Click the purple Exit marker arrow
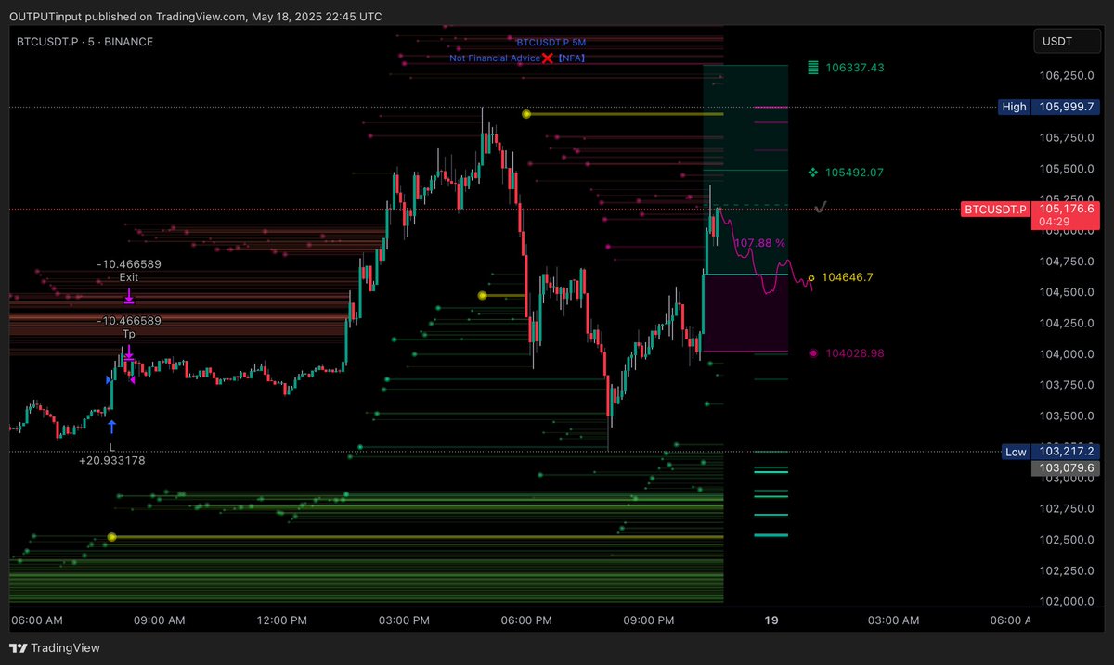 point(129,296)
